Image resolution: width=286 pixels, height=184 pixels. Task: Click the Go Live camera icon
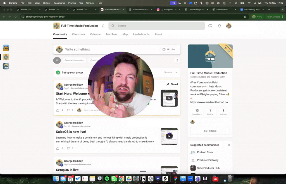click(x=164, y=49)
